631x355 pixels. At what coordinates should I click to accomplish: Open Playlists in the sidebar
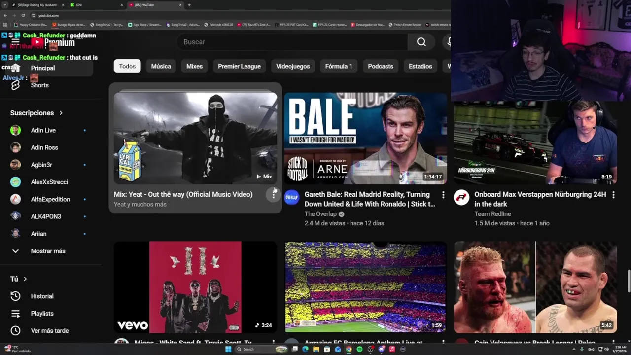point(50,314)
